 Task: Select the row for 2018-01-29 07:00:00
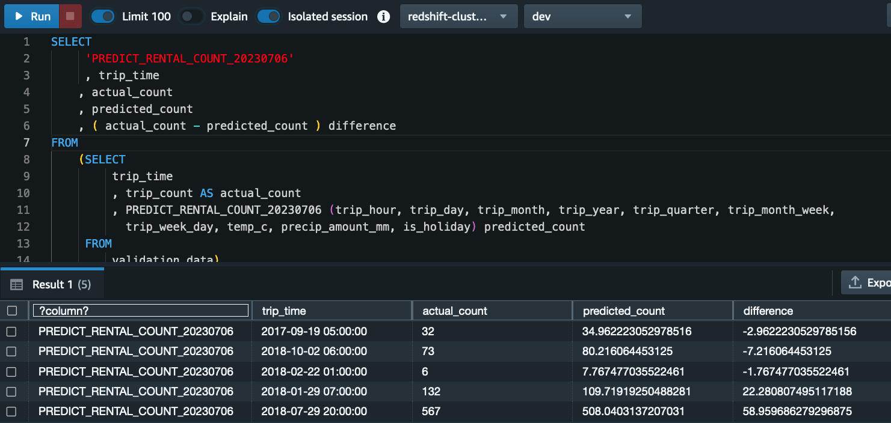point(11,392)
